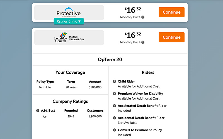Open the help icon beside Convert to Permanent Policy
This screenshot has width=223, height=139.
point(114,130)
